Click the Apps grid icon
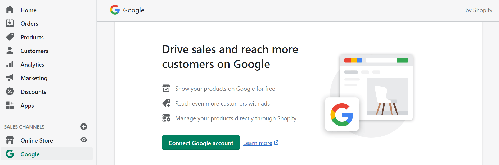 [x=10, y=105]
